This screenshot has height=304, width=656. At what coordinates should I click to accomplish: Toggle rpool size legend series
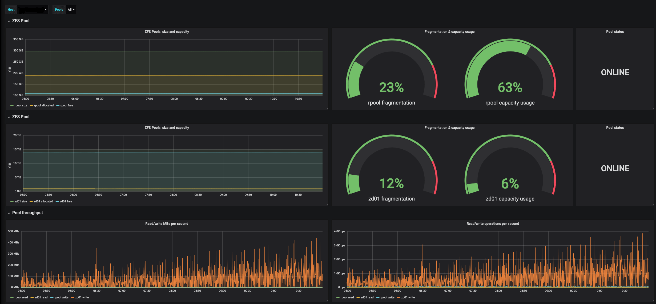[x=21, y=106]
